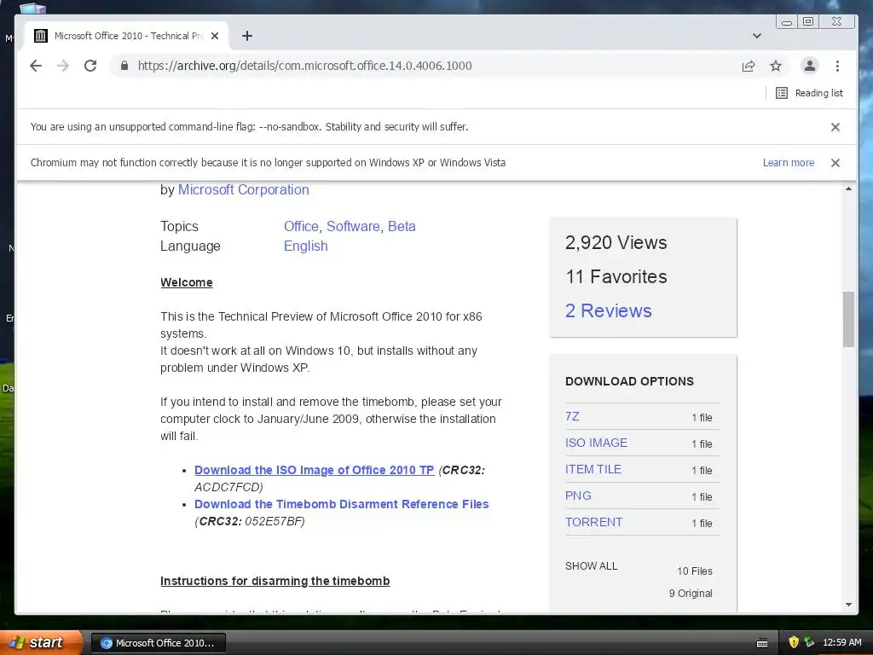Click the 11 Favorites text
This screenshot has width=873, height=655.
[x=616, y=276]
